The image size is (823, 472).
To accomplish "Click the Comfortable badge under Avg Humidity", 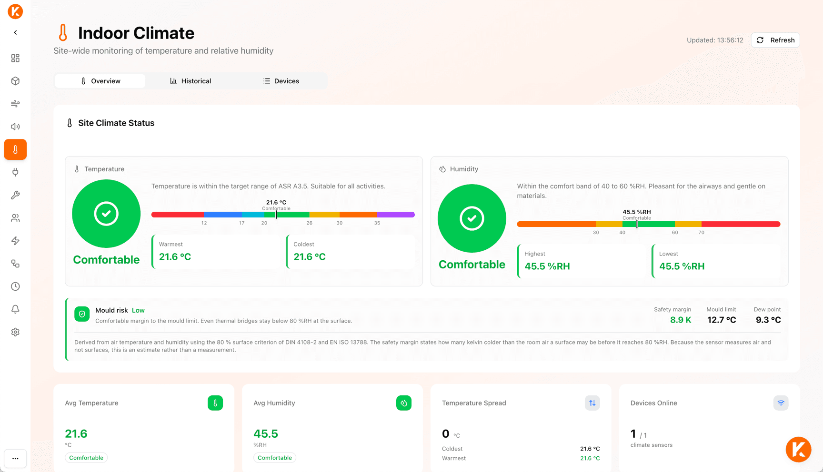I will 275,458.
